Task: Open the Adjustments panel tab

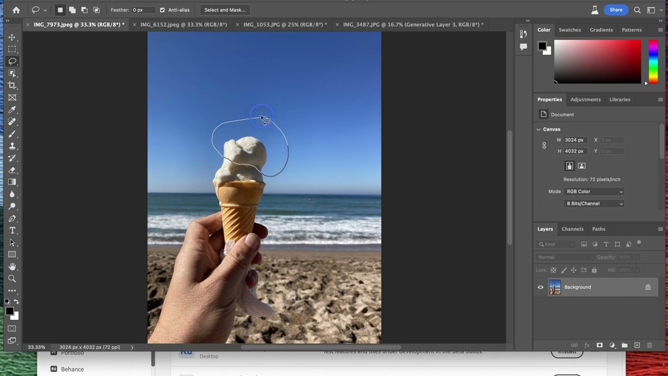Action: (586, 99)
